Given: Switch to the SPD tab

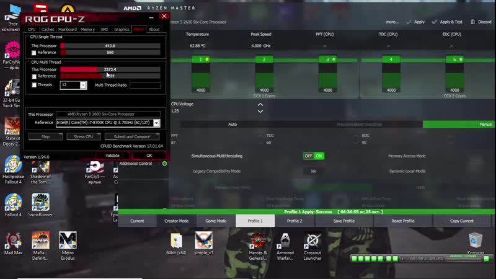Looking at the screenshot, I should tap(104, 29).
